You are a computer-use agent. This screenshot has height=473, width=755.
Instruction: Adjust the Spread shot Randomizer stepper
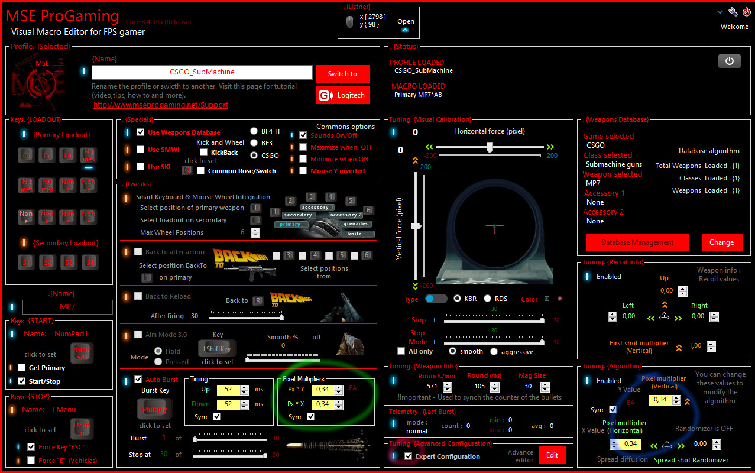pyautogui.click(x=715, y=444)
